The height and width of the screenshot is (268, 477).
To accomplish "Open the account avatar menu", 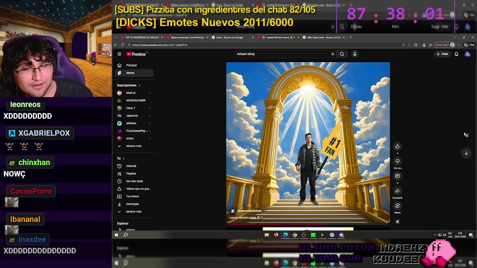I will pos(468,54).
